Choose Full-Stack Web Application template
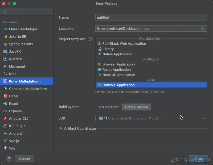The width and height of the screenshot is (213, 165). pos(124,43)
